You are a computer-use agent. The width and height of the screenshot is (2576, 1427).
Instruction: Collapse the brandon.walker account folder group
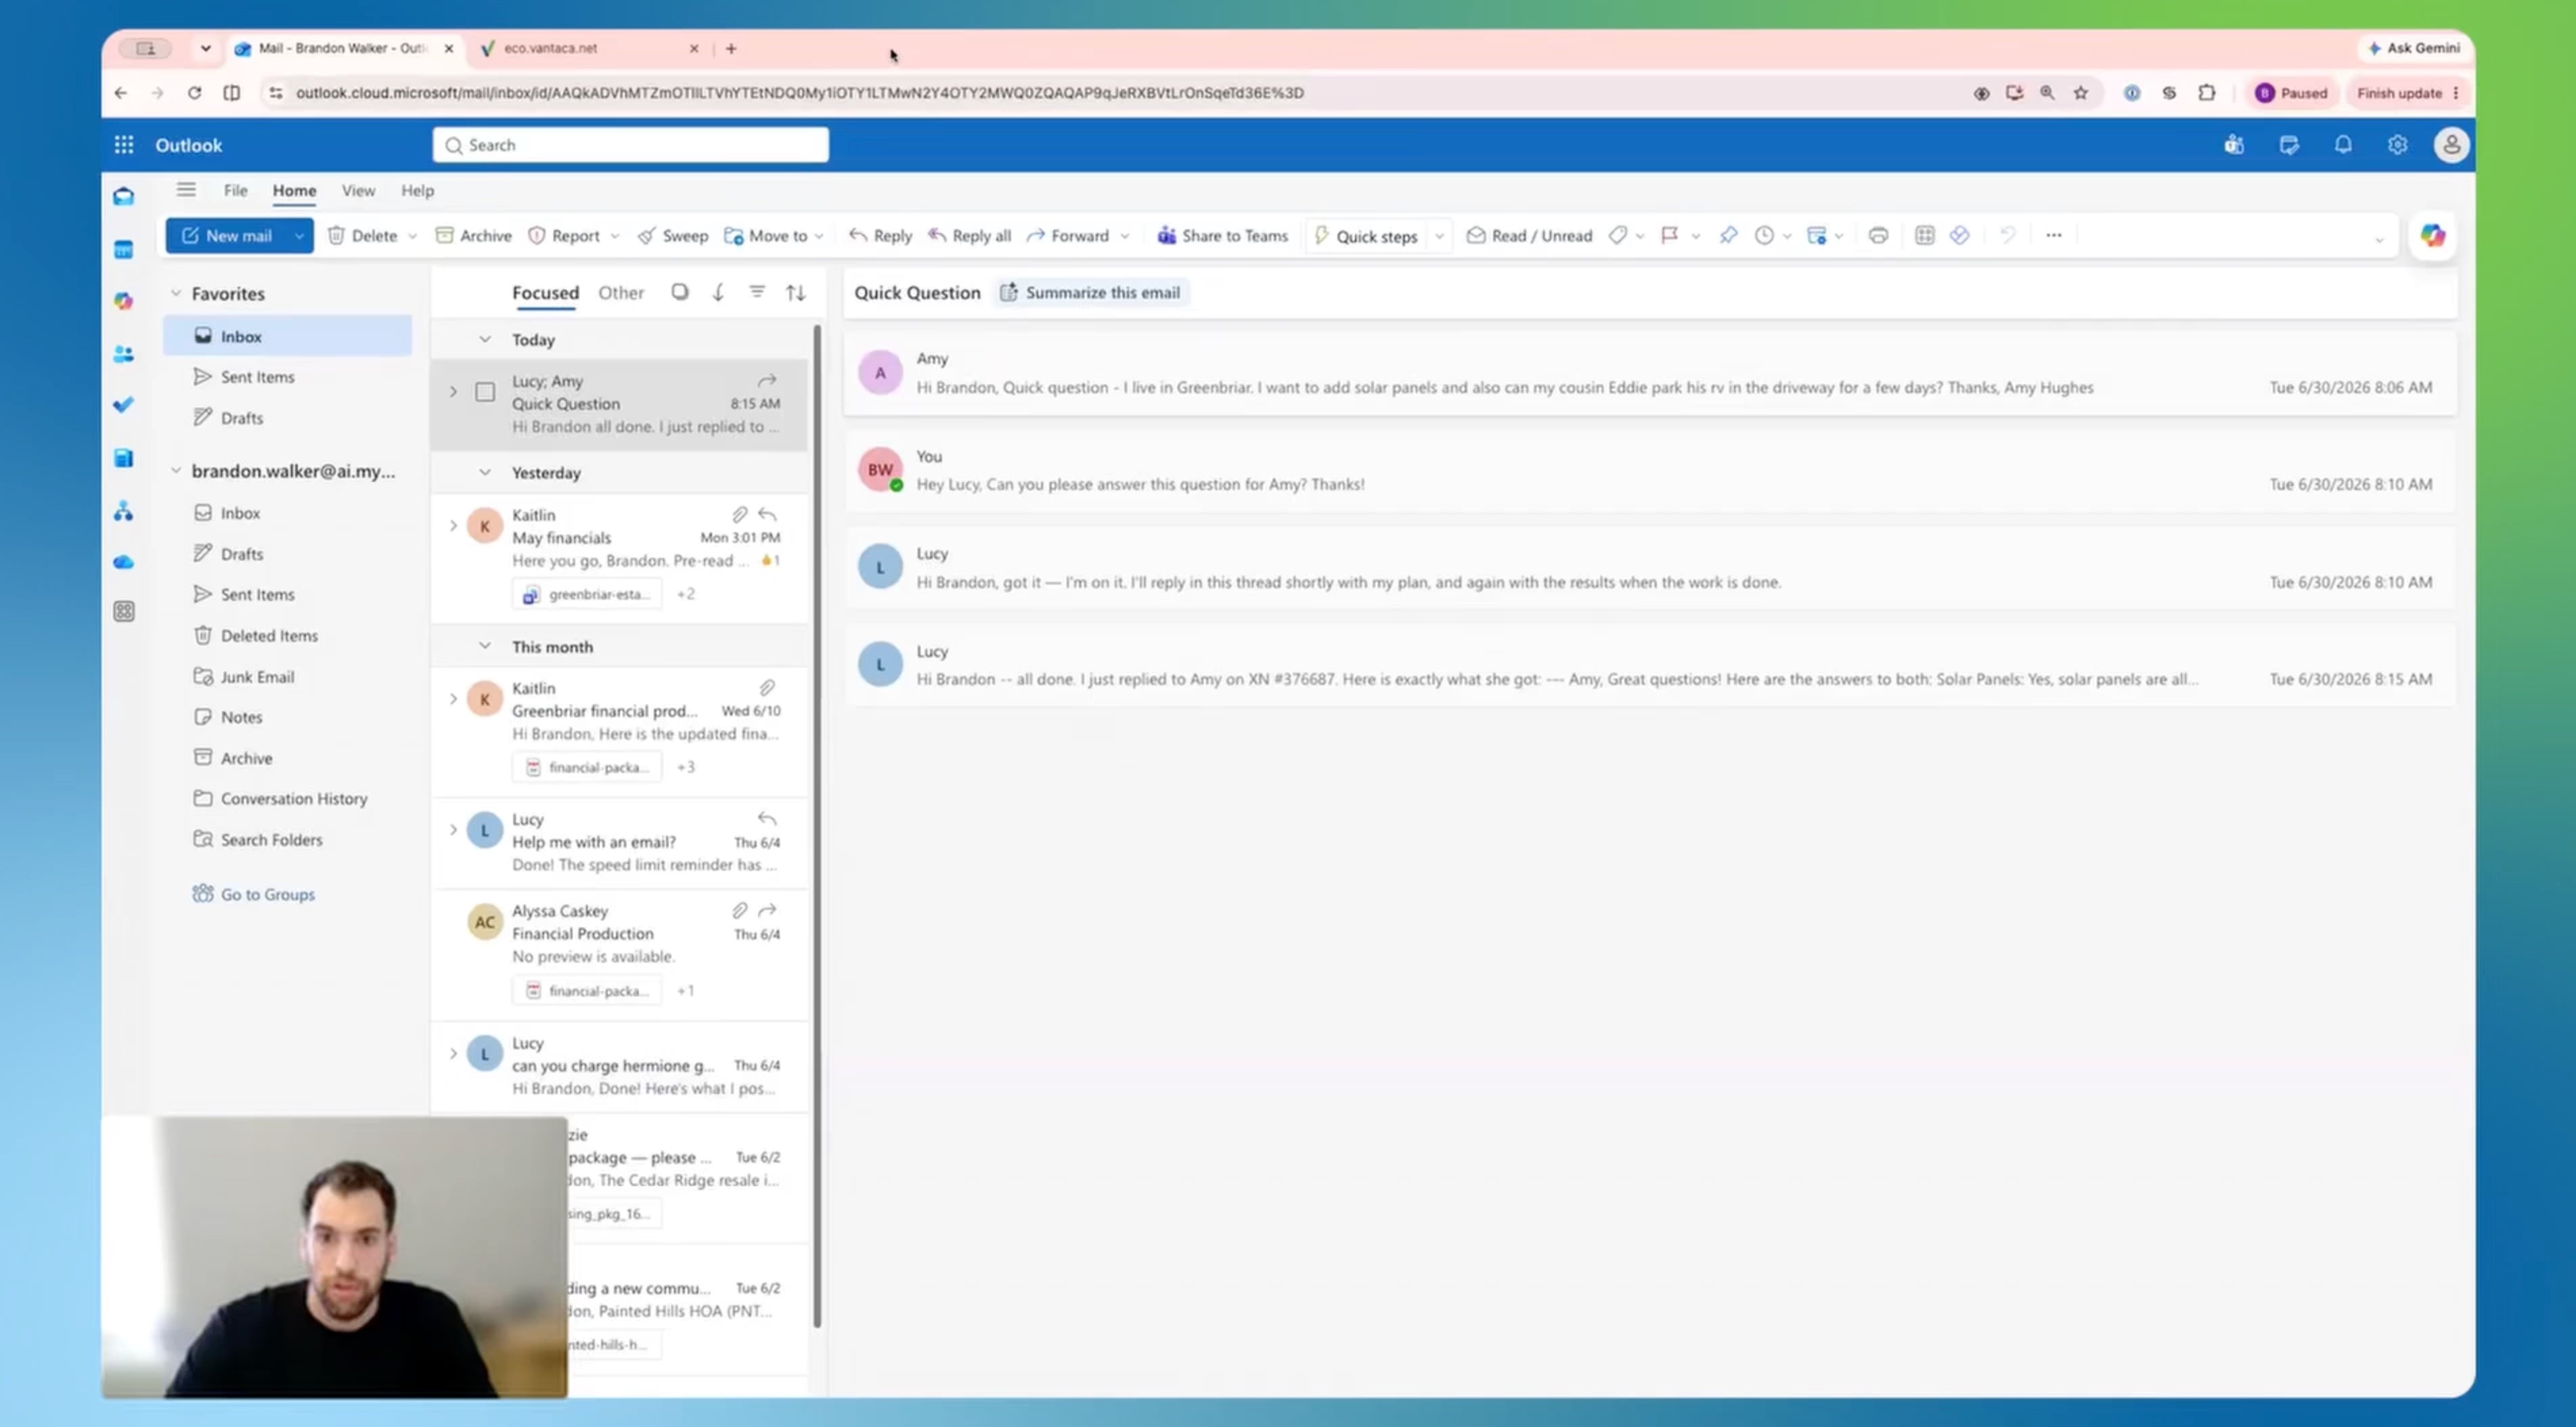[x=176, y=470]
